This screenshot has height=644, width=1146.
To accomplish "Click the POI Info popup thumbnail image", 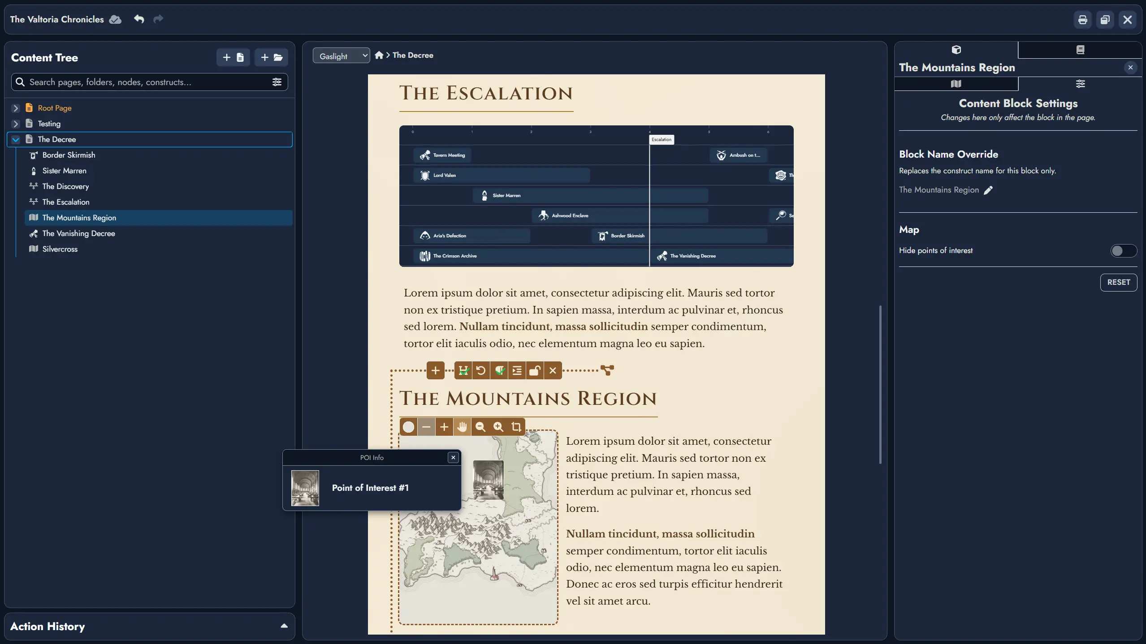I will (x=305, y=488).
